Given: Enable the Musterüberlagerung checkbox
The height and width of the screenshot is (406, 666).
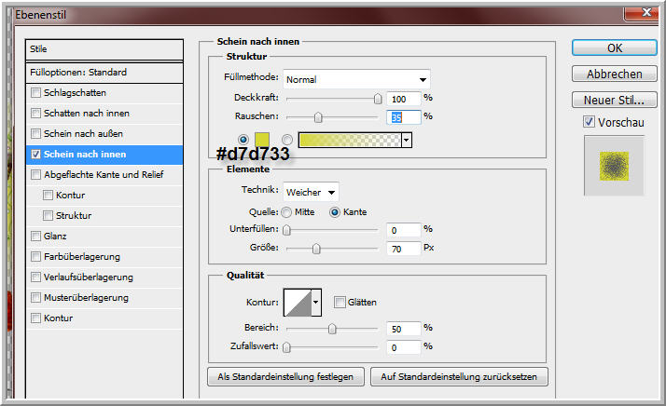Looking at the screenshot, I should click(x=36, y=297).
